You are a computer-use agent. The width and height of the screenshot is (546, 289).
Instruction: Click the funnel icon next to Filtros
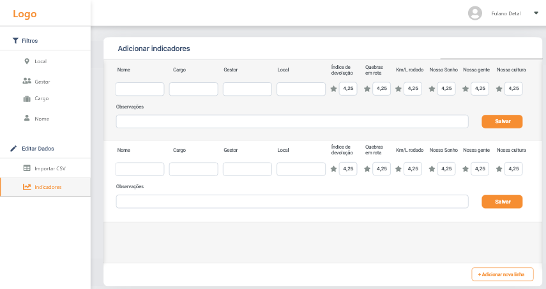15,41
